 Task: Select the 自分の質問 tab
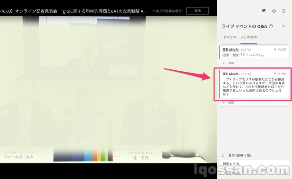(x=248, y=37)
